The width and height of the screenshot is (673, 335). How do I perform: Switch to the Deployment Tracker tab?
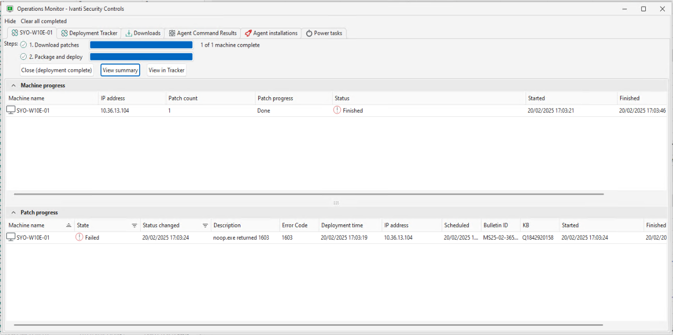click(89, 33)
